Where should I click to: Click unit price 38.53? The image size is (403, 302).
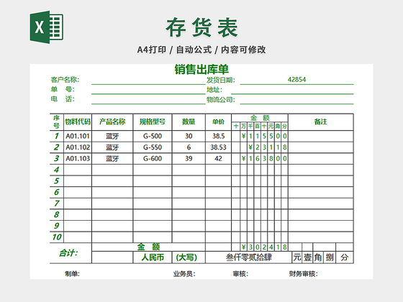tap(218, 147)
